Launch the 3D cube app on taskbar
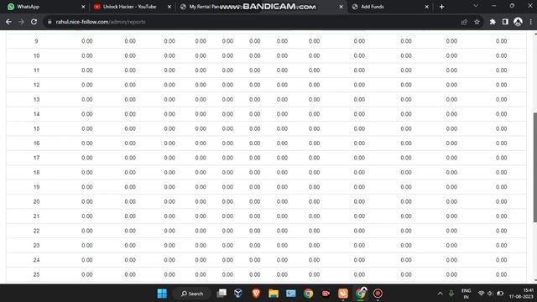 pos(238,294)
